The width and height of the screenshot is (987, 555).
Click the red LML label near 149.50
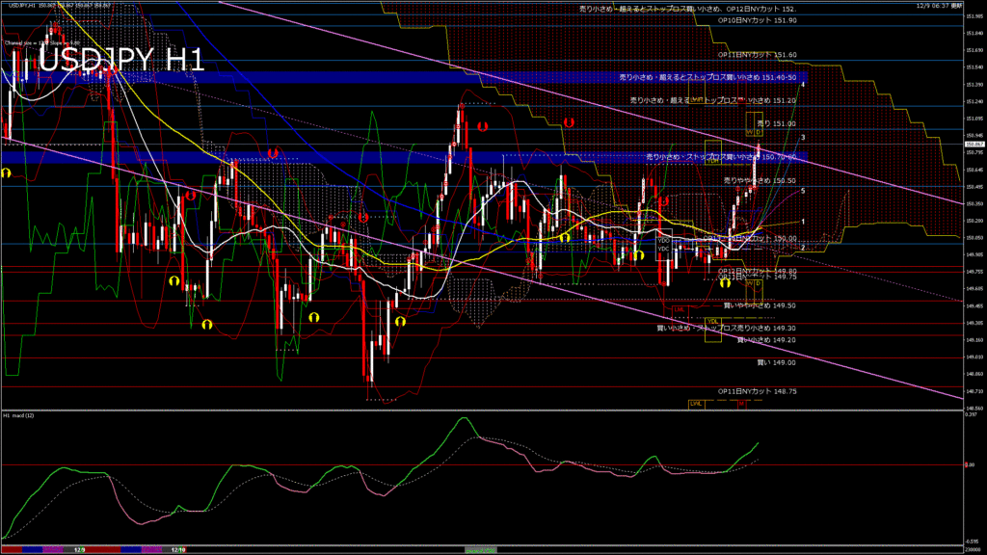tap(679, 309)
